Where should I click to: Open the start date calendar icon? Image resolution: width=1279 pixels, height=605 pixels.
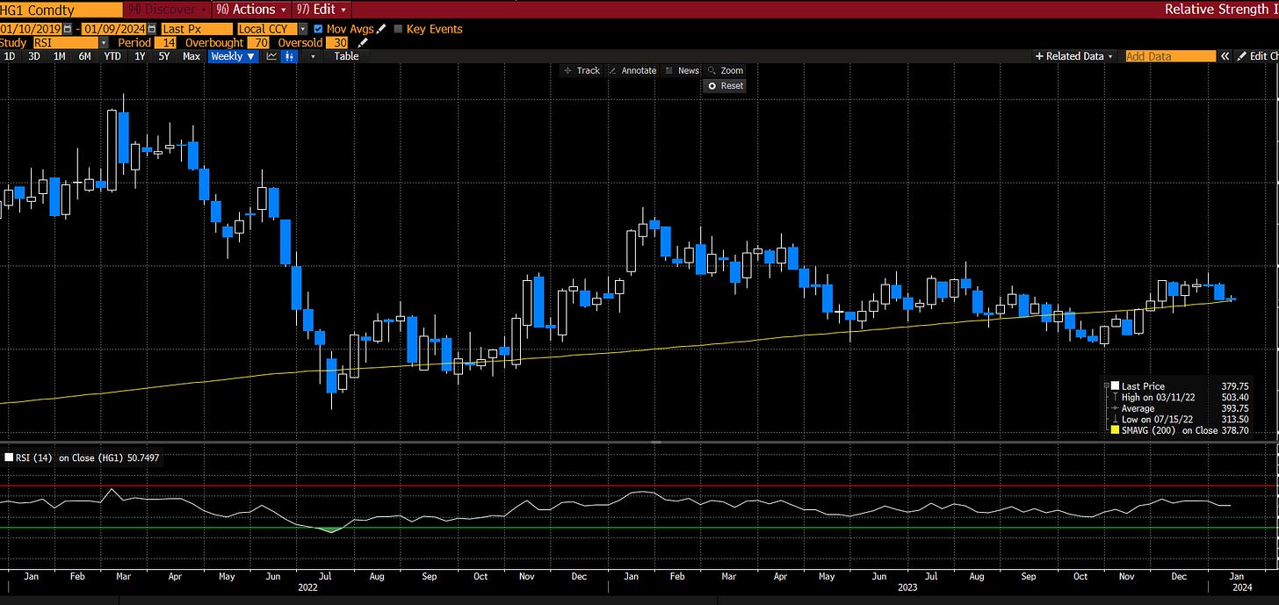[x=68, y=29]
